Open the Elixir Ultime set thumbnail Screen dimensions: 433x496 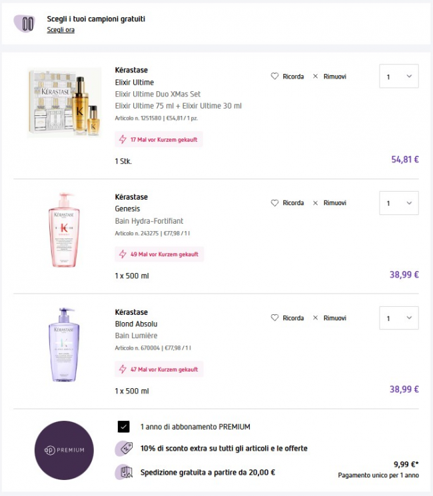click(x=64, y=102)
